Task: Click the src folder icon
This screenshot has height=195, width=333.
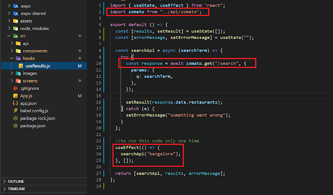Action: tap(16, 36)
